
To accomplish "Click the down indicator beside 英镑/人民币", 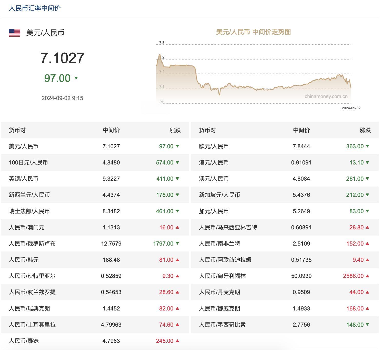I will click(x=177, y=179).
